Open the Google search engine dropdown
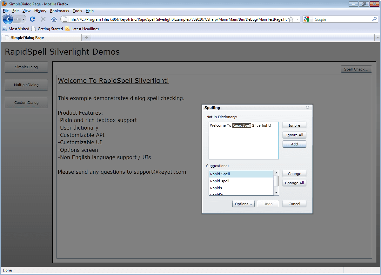The height and width of the screenshot is (275, 381). 308,19
